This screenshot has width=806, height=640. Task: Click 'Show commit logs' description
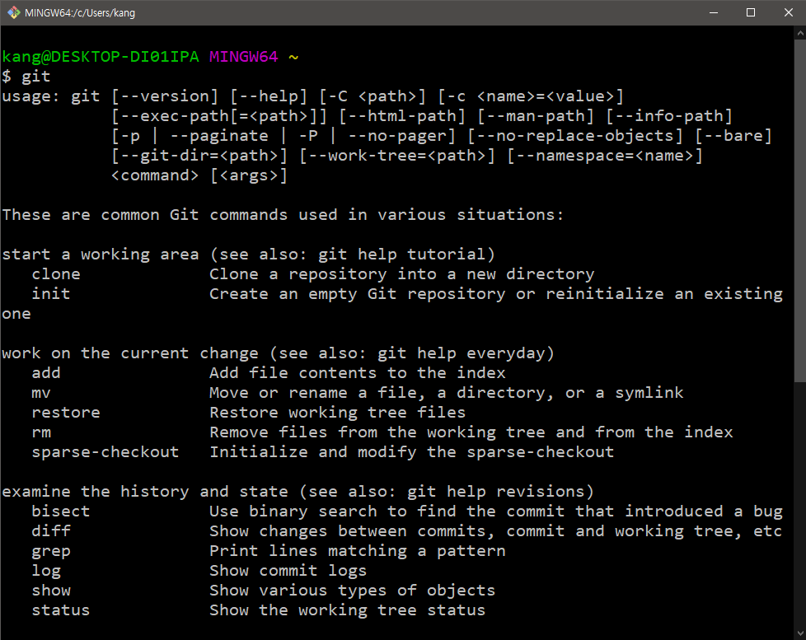288,571
